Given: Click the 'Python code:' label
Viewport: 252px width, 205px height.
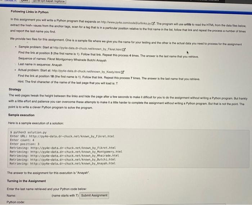Looking at the screenshot, I should pyautogui.click(x=16, y=202).
